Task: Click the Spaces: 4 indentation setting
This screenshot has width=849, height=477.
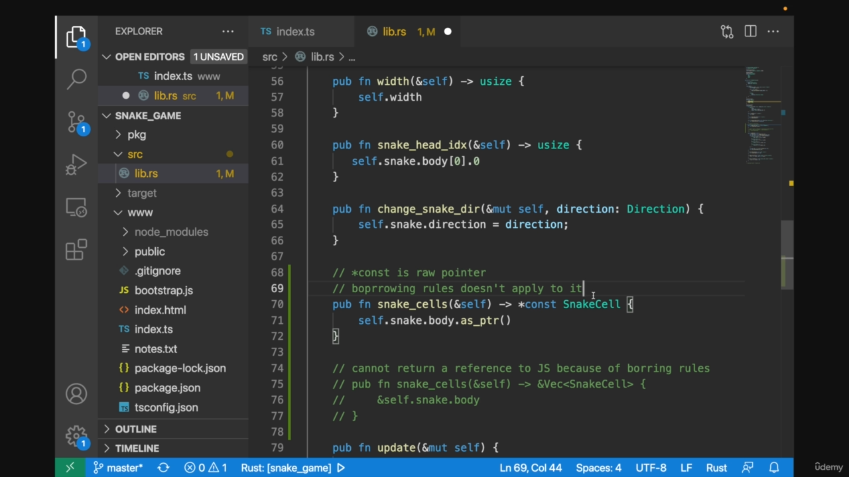Action: [598, 468]
